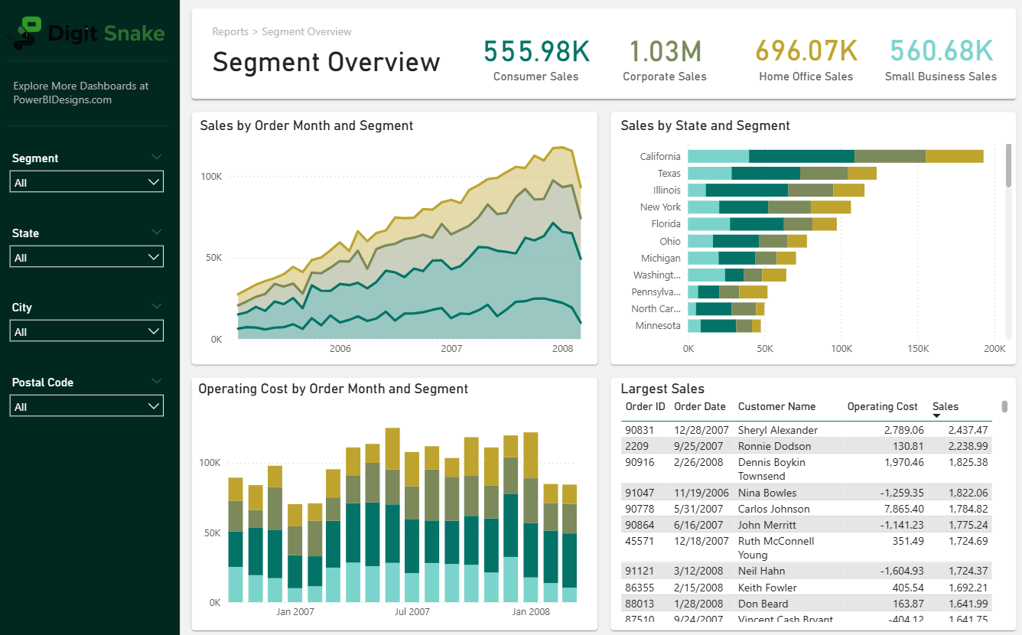Open the Segment filter dropdown

pos(86,182)
